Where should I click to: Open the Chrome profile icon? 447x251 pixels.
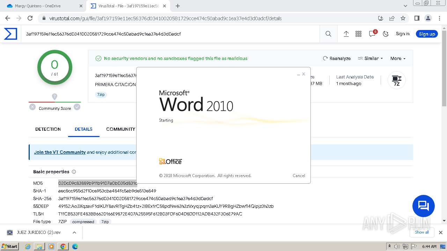pos(428,18)
